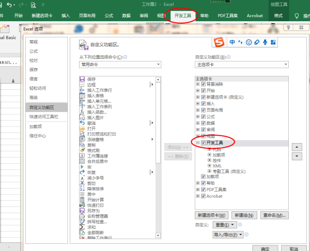Select the 保存 command icon
The height and width of the screenshot is (251, 310).
82,79
